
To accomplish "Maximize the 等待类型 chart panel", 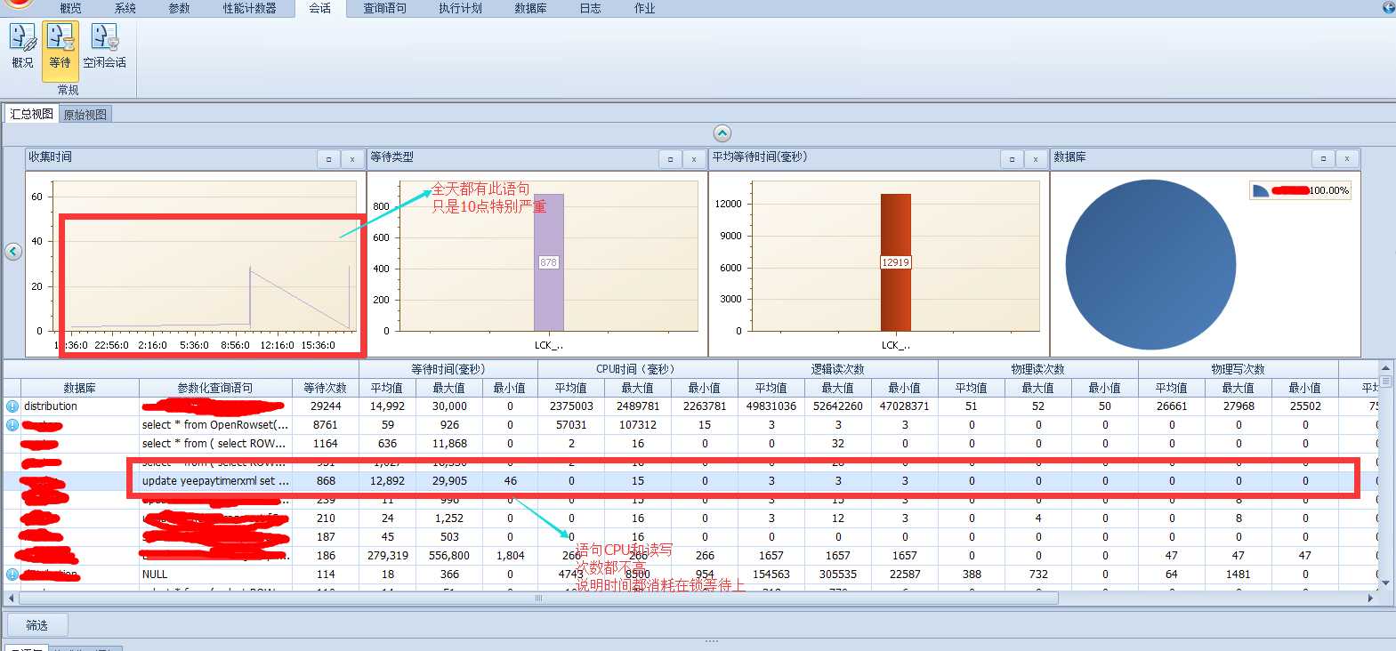I will pos(671,159).
